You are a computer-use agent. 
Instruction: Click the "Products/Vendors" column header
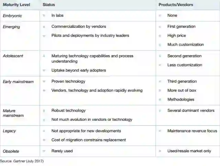[176, 5]
